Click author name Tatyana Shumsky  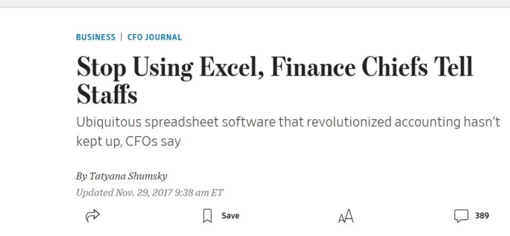click(128, 176)
